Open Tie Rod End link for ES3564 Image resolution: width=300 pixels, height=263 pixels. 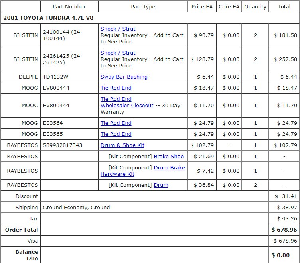click(x=116, y=123)
